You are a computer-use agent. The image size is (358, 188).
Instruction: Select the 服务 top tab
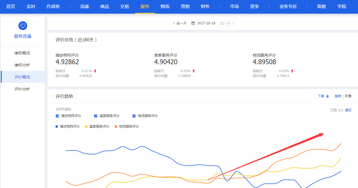coord(145,7)
